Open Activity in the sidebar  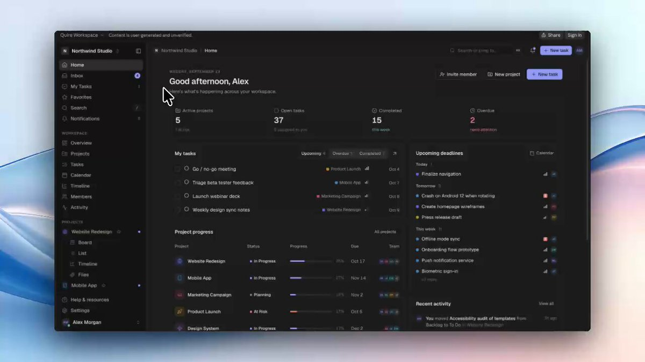click(101, 208)
